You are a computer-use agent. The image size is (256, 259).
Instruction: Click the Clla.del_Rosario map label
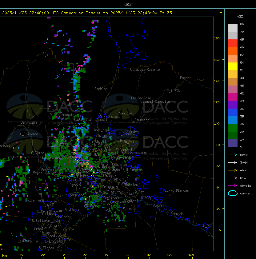click(145, 70)
